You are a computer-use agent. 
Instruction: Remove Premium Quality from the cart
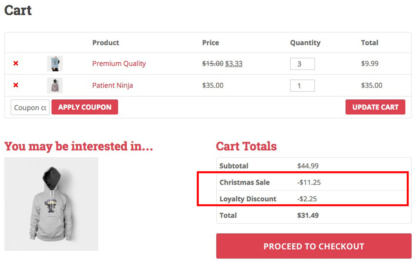point(16,64)
